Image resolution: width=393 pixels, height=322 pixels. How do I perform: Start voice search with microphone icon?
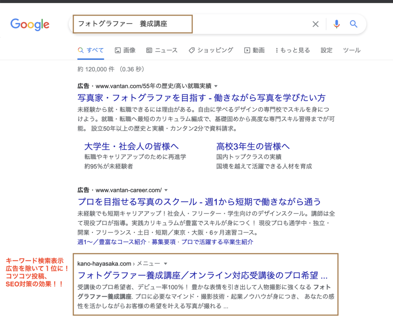337,24
